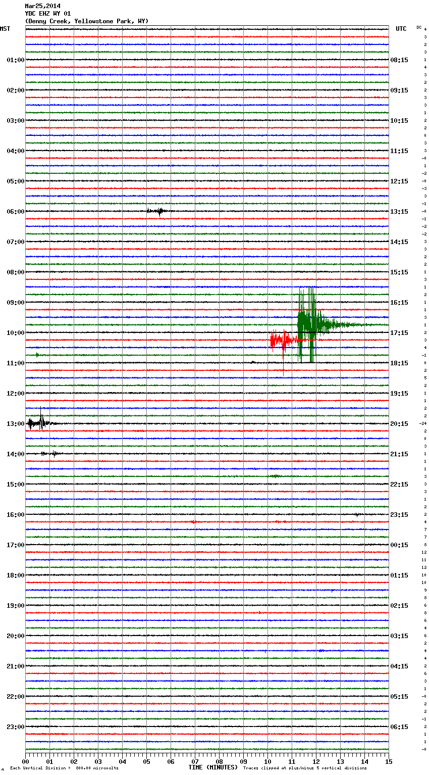429x775 pixels.
Task: Click the Denny Creek, Yellowstone Park location text
Action: point(86,21)
